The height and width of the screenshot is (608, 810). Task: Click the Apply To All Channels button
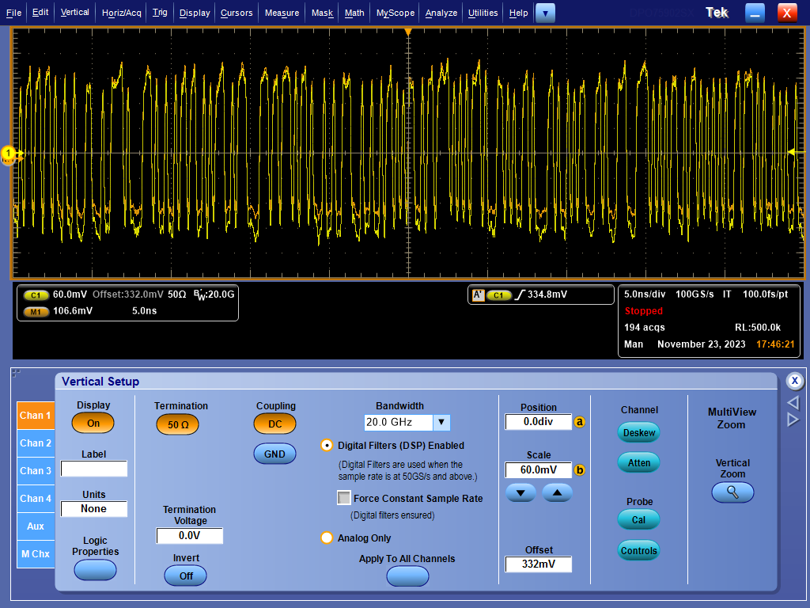point(407,576)
